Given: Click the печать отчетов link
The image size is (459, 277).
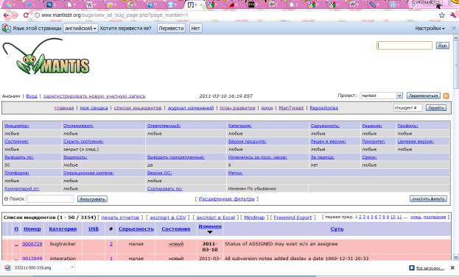Looking at the screenshot, I should coord(120,217).
